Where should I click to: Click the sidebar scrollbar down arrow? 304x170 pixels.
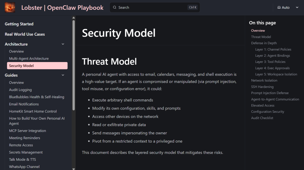tap(74, 169)
